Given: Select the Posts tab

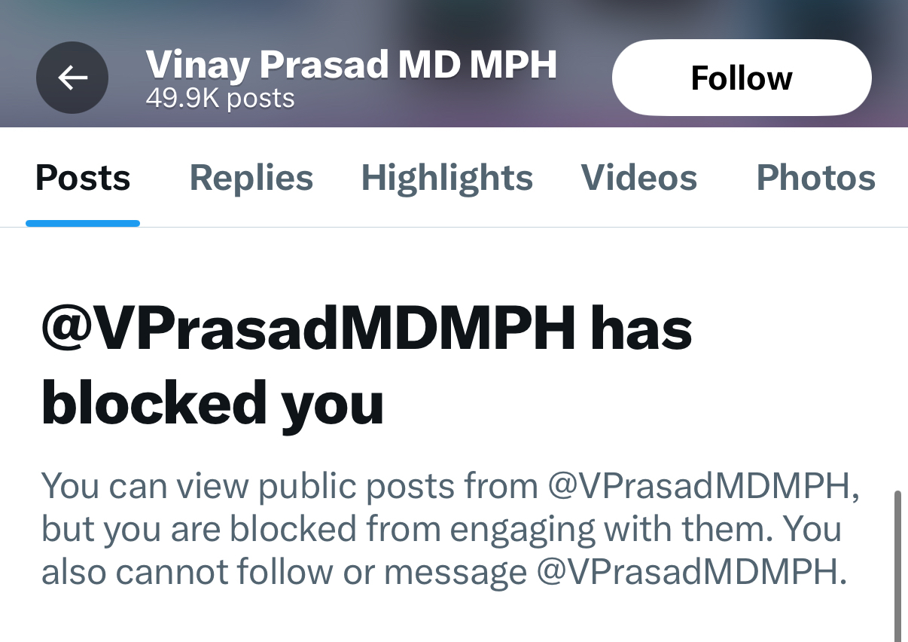Looking at the screenshot, I should click(83, 179).
